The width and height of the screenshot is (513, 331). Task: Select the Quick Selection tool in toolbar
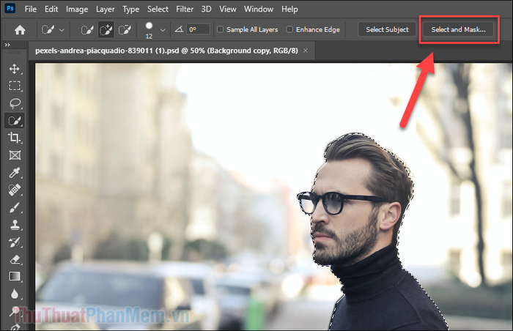tap(15, 121)
